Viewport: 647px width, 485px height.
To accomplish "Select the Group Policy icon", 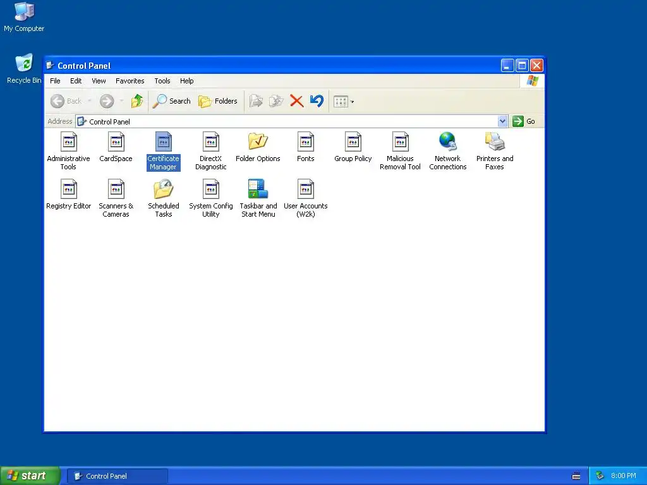I will pos(353,142).
